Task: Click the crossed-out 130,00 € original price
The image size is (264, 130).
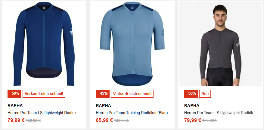Action: 121,120
